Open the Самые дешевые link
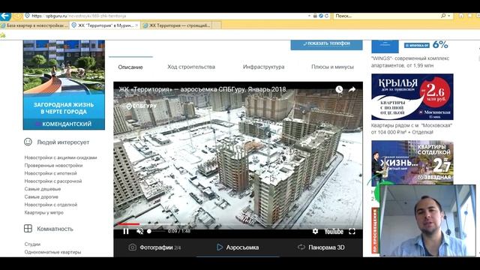Image resolution: width=480 pixels, height=270 pixels. point(43,189)
